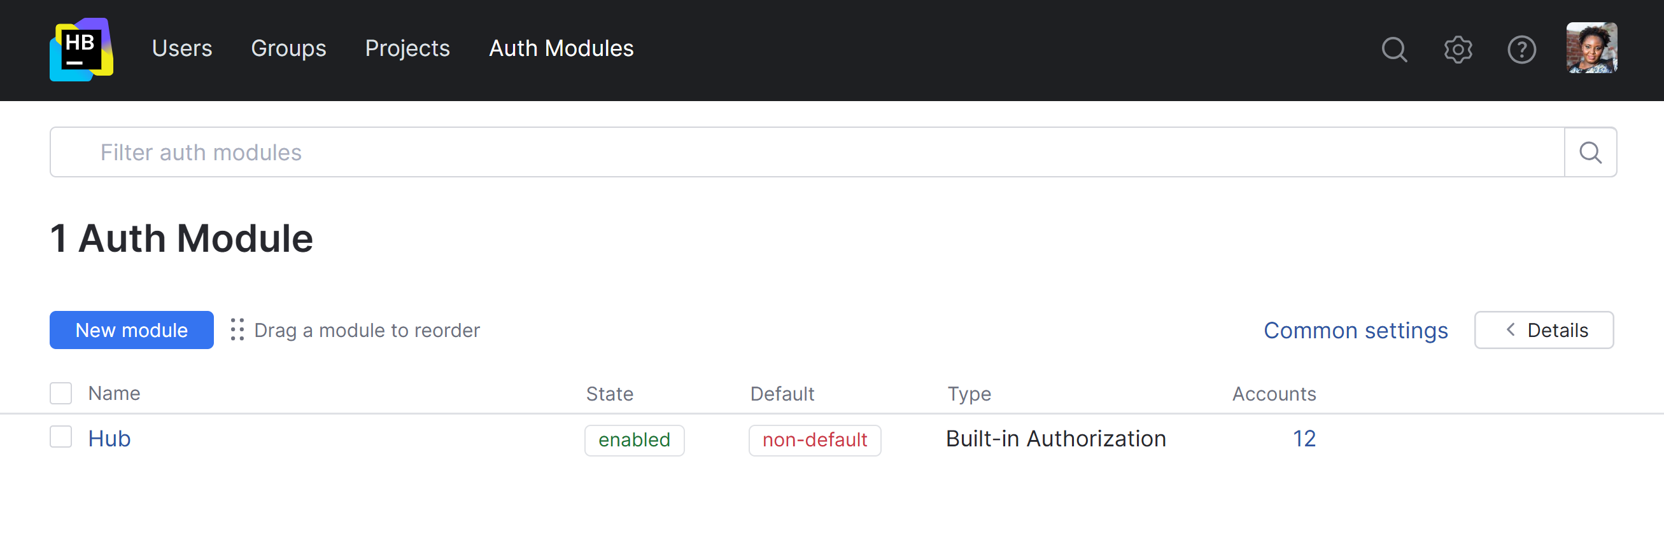
Task: Expand the Details side panel
Action: [x=1543, y=330]
